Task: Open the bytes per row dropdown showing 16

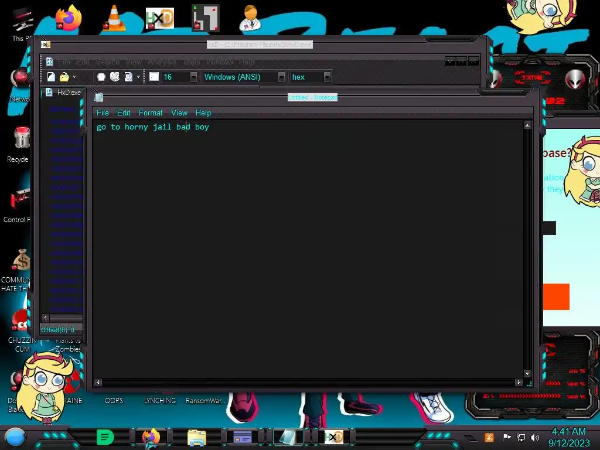Action: pyautogui.click(x=193, y=77)
